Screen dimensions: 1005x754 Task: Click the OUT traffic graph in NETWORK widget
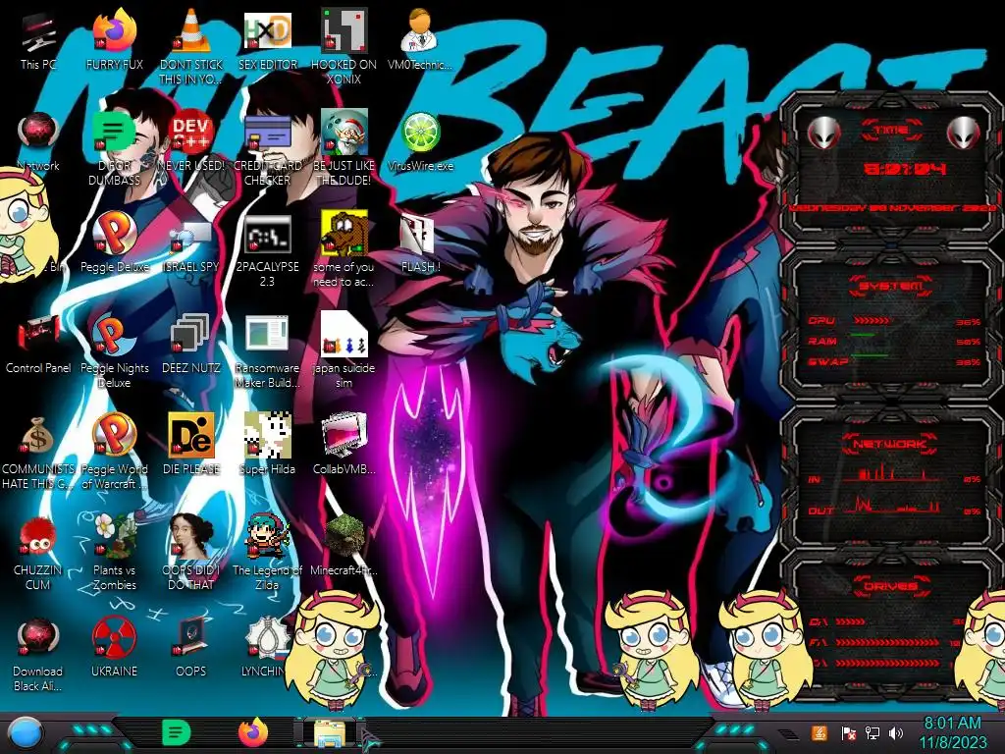(x=891, y=505)
